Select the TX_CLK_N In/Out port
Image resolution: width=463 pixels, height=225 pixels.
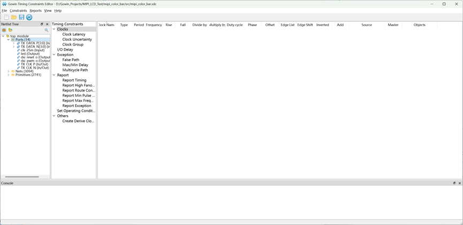click(x=35, y=67)
